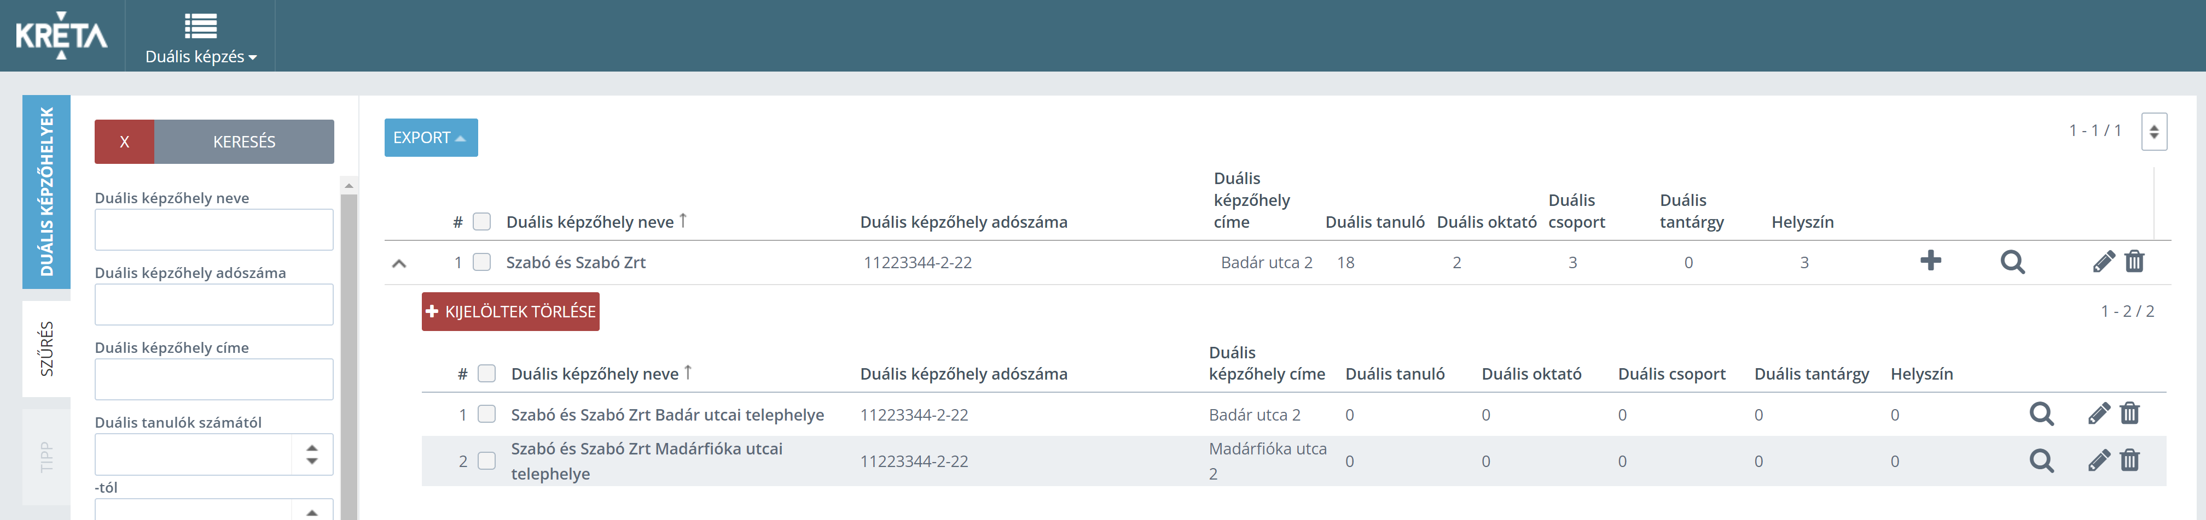This screenshot has height=520, width=2206.
Task: Click the filter panel vertical scrollbar
Action: click(349, 357)
